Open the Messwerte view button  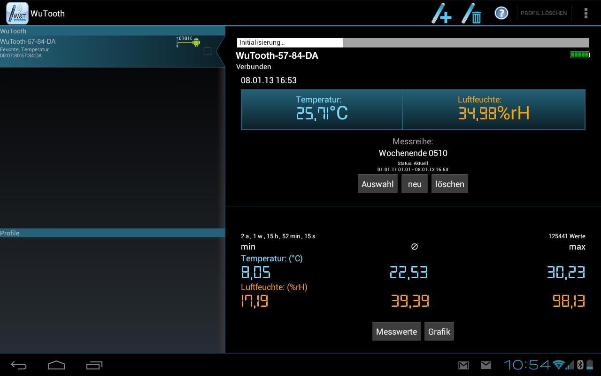(396, 331)
